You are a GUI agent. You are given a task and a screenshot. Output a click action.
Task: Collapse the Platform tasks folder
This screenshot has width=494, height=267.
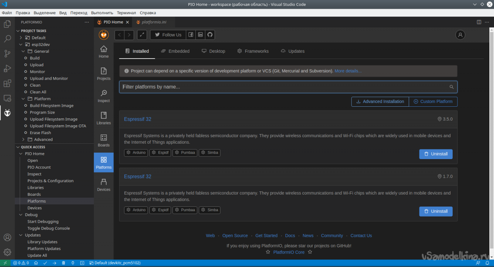pos(23,99)
